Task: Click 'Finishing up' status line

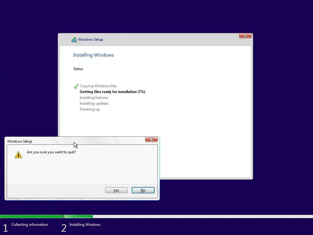Action: click(x=90, y=109)
